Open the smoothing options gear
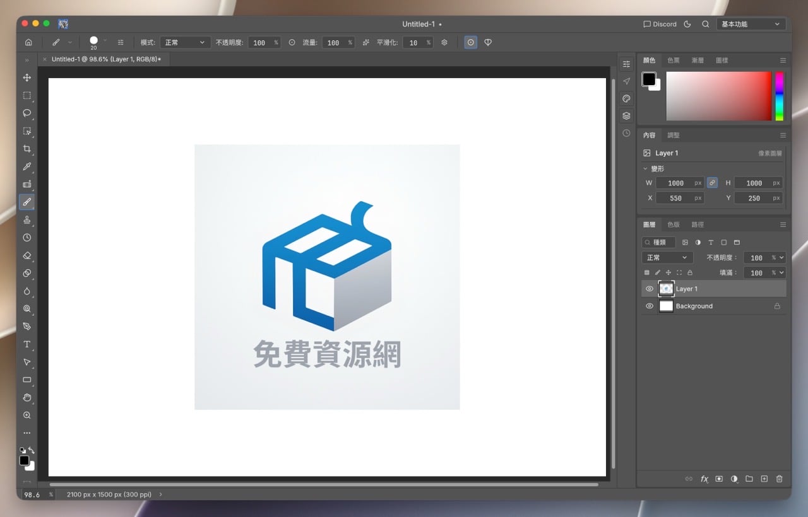Screen dimensions: 808x517 pos(444,42)
